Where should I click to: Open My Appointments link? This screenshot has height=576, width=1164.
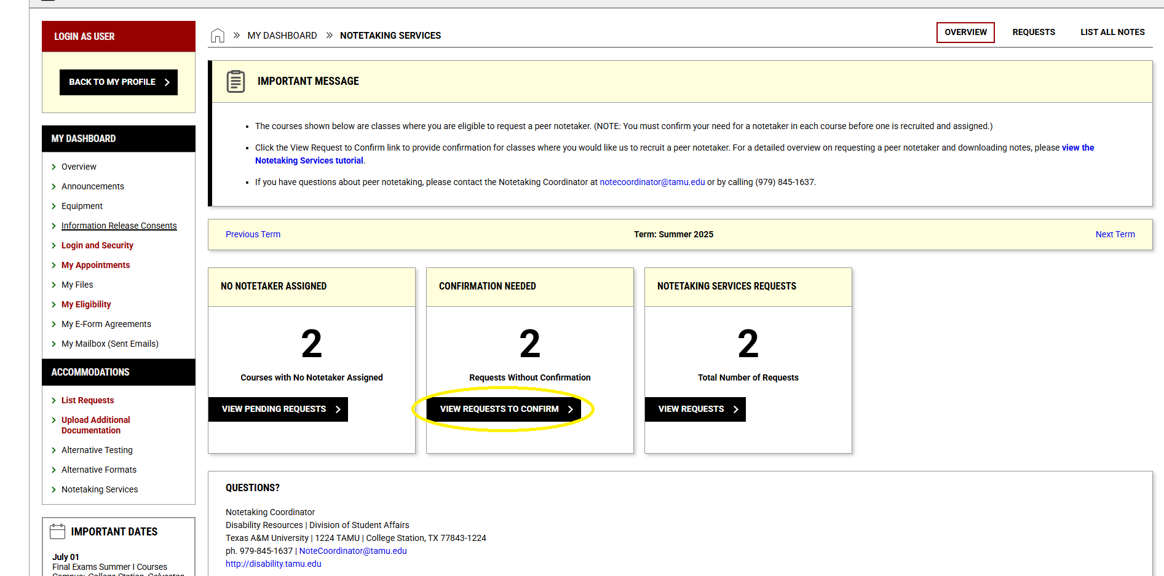pos(95,265)
